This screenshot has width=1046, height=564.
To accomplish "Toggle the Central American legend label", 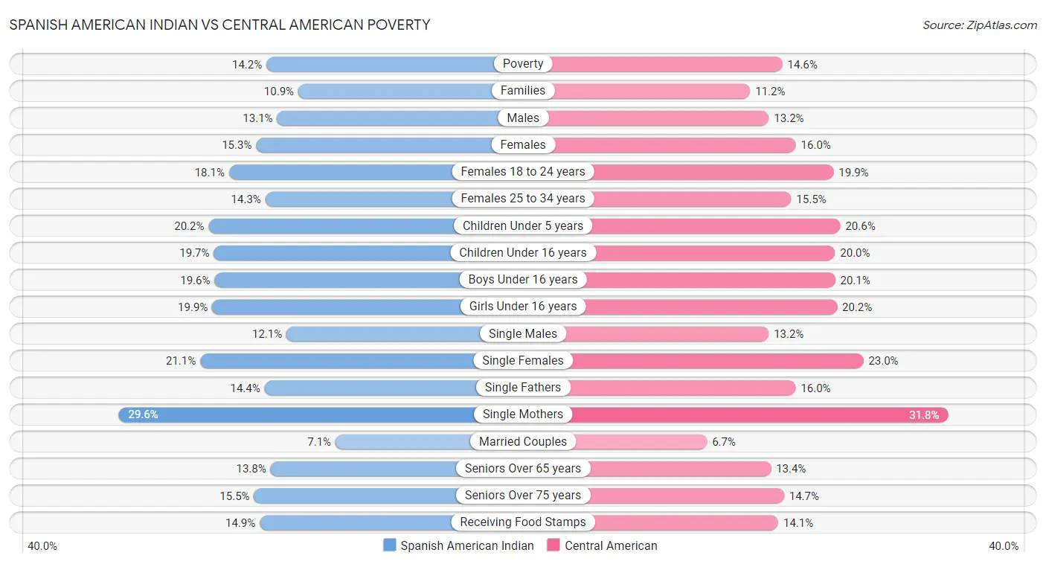I will (611, 545).
